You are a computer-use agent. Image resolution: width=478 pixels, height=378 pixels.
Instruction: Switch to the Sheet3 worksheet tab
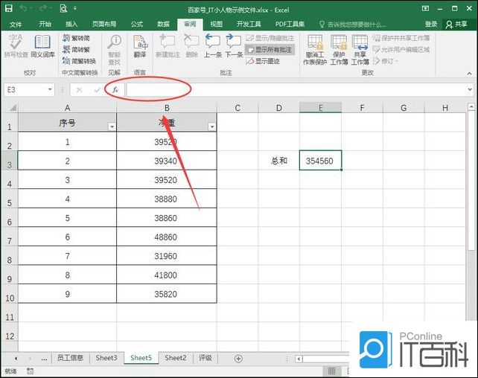click(x=106, y=358)
